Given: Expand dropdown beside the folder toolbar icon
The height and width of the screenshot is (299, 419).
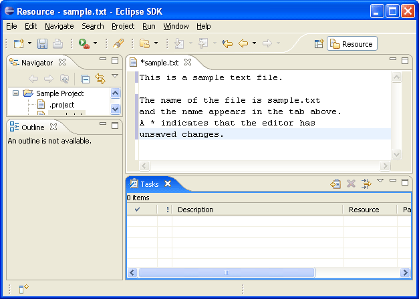Looking at the screenshot, I should [x=156, y=43].
